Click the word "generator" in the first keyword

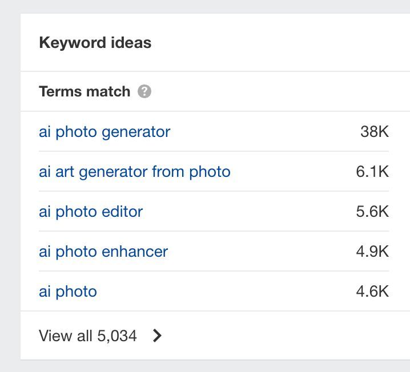(x=136, y=132)
